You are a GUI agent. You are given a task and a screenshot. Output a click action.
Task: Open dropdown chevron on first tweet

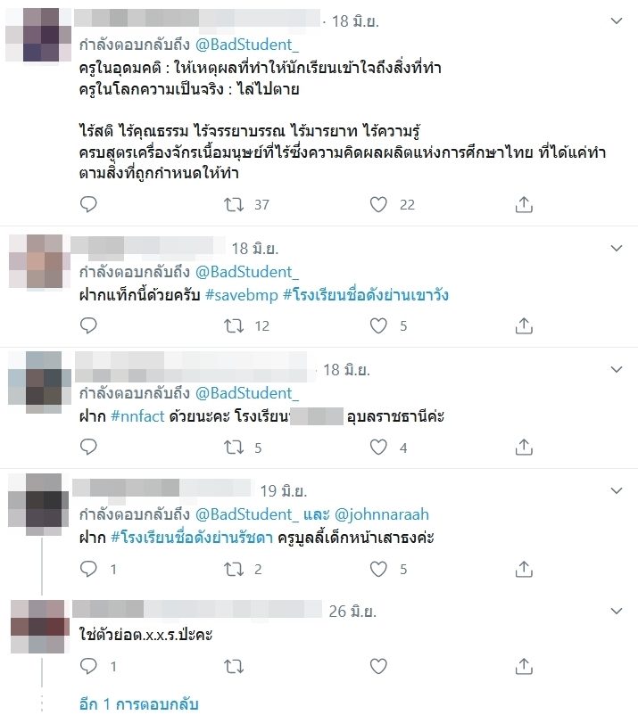click(x=617, y=21)
